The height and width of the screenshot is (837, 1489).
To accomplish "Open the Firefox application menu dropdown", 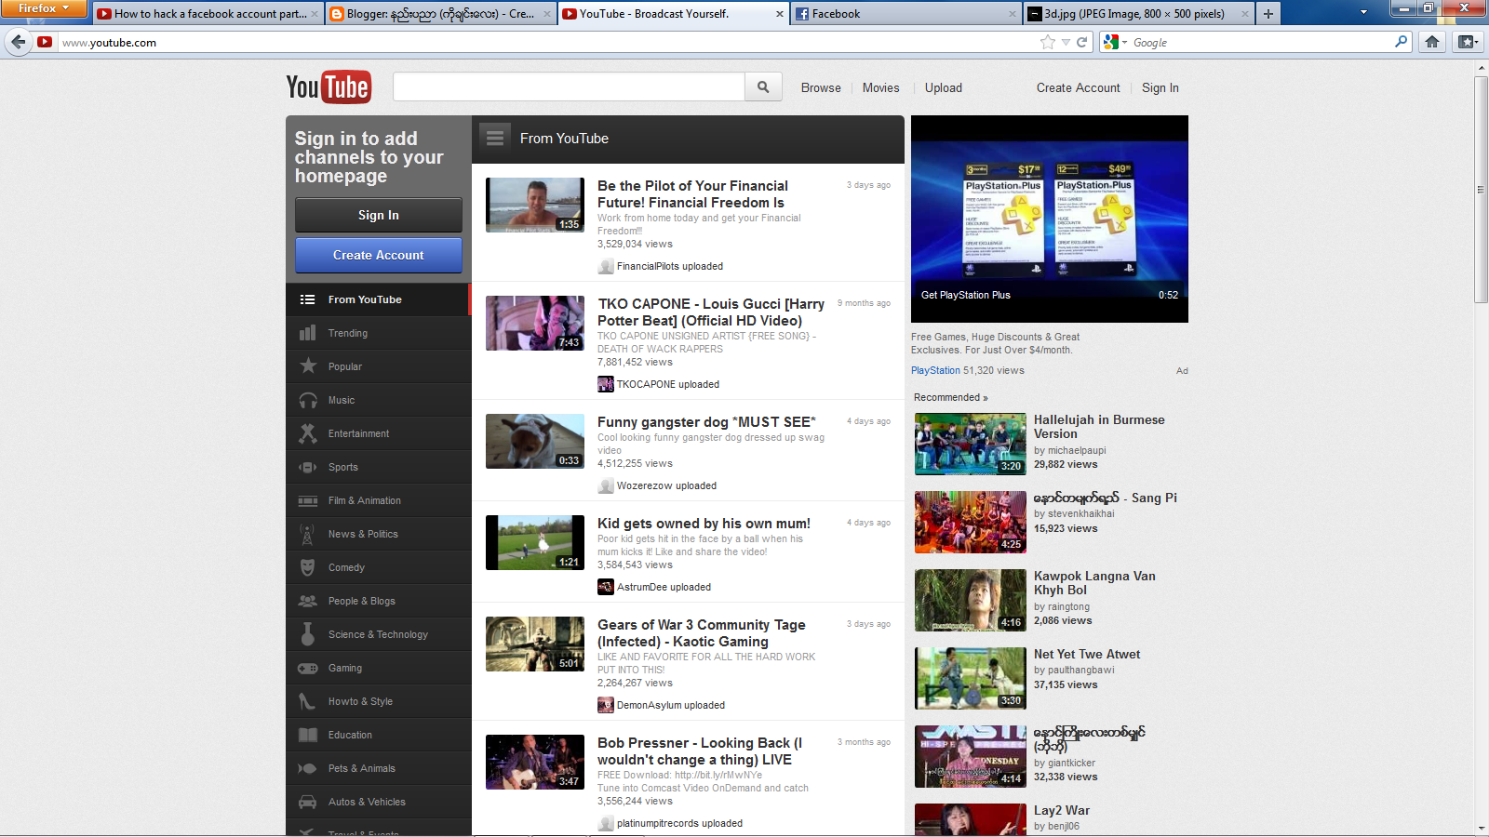I will (43, 8).
